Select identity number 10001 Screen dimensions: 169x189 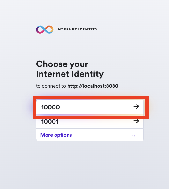point(90,121)
